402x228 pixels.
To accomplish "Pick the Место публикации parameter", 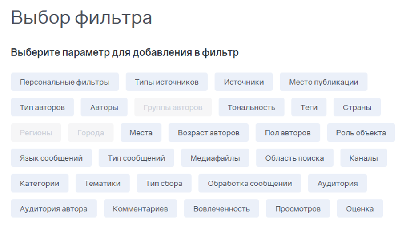I will click(323, 82).
